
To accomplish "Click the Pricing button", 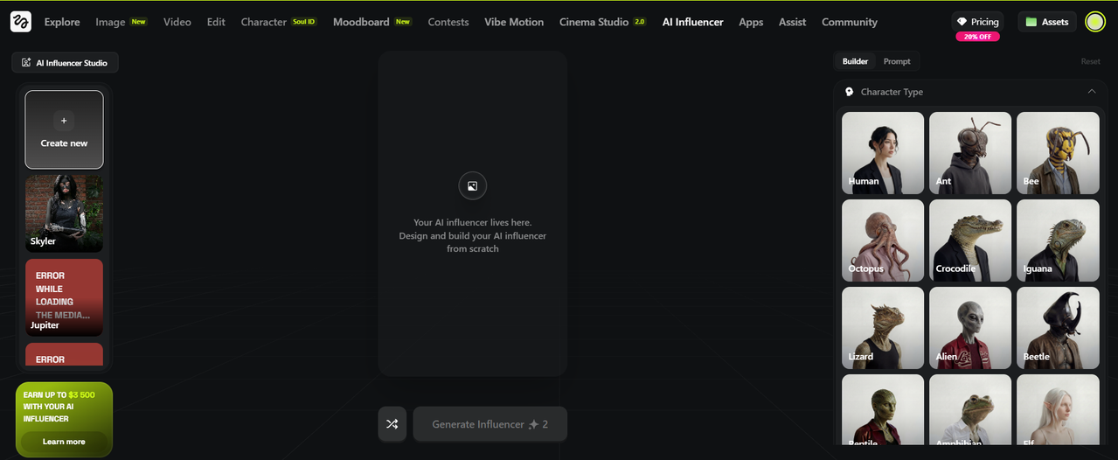I will 978,22.
